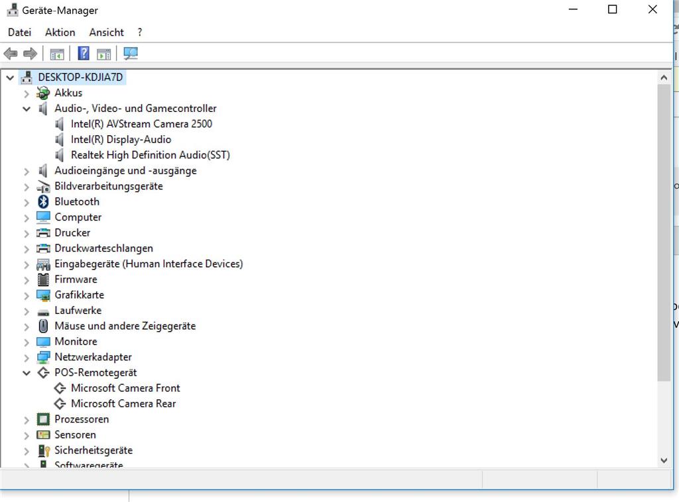Open the Datei menu

19,32
